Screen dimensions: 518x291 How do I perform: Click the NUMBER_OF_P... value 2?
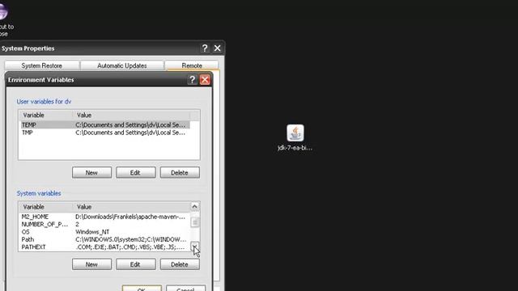tap(78, 225)
